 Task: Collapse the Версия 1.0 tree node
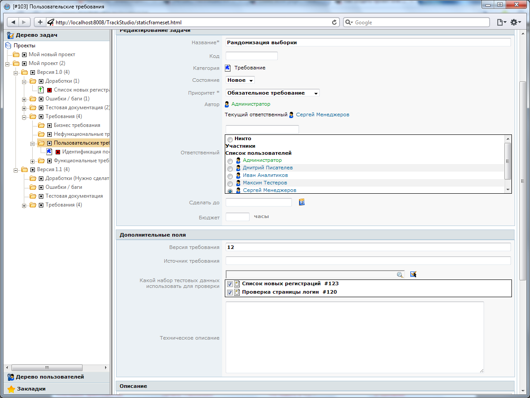coord(16,72)
